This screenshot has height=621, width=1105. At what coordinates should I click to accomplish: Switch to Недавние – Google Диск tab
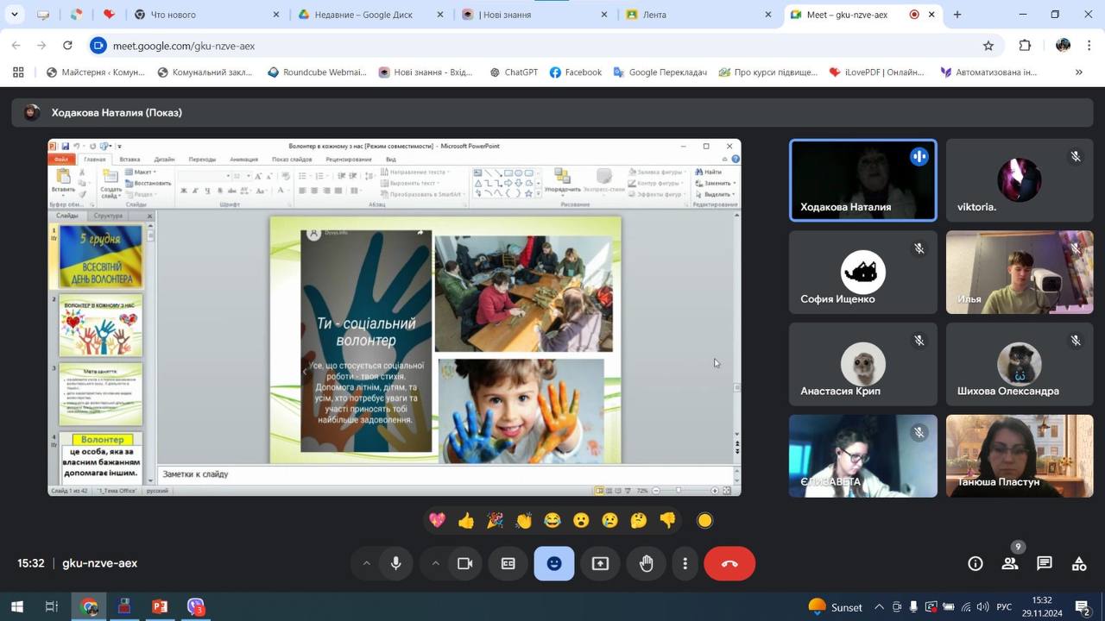[363, 15]
